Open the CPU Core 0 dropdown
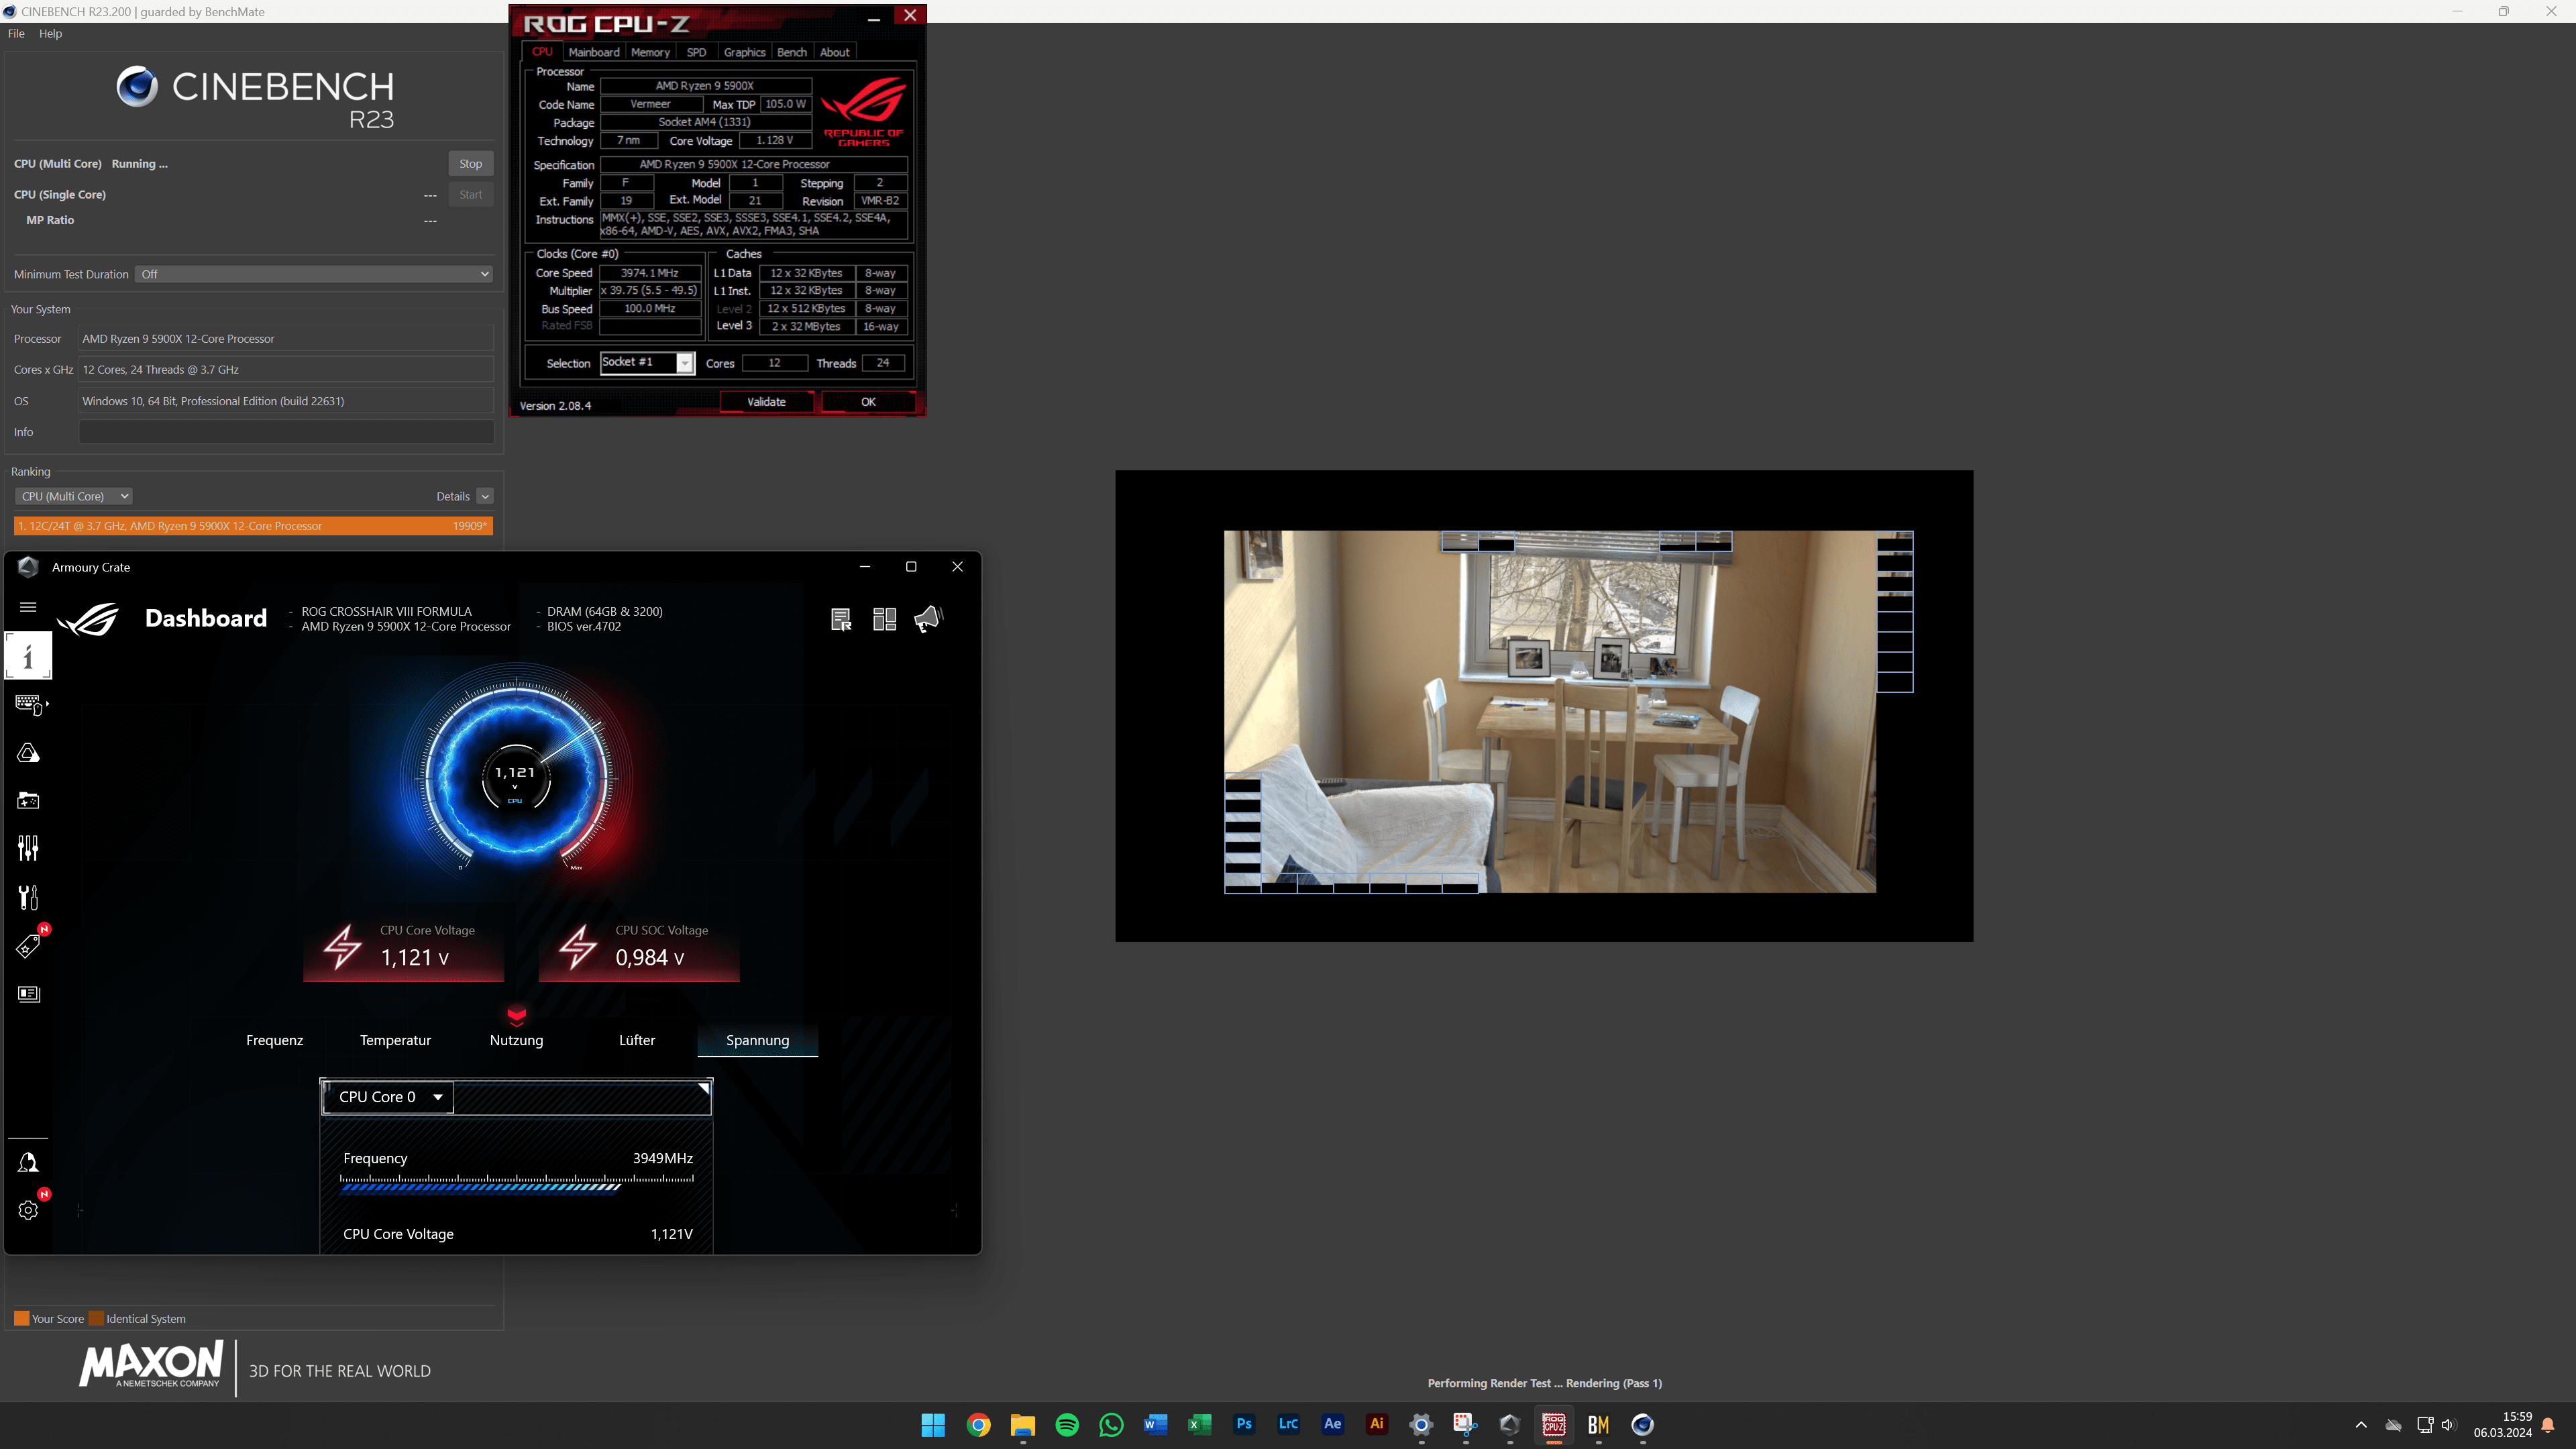2576x1449 pixels. pyautogui.click(x=387, y=1097)
